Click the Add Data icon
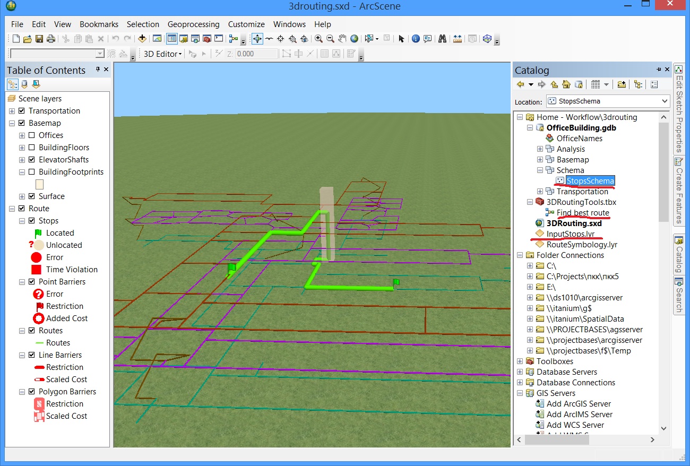 point(142,39)
